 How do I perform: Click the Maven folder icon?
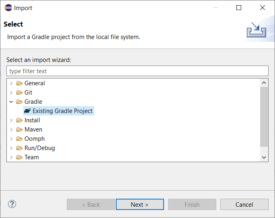coord(19,130)
